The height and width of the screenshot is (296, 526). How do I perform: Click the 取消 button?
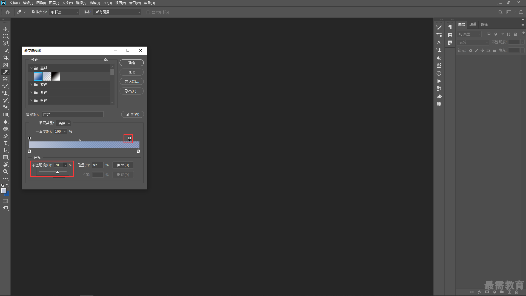pos(132,72)
